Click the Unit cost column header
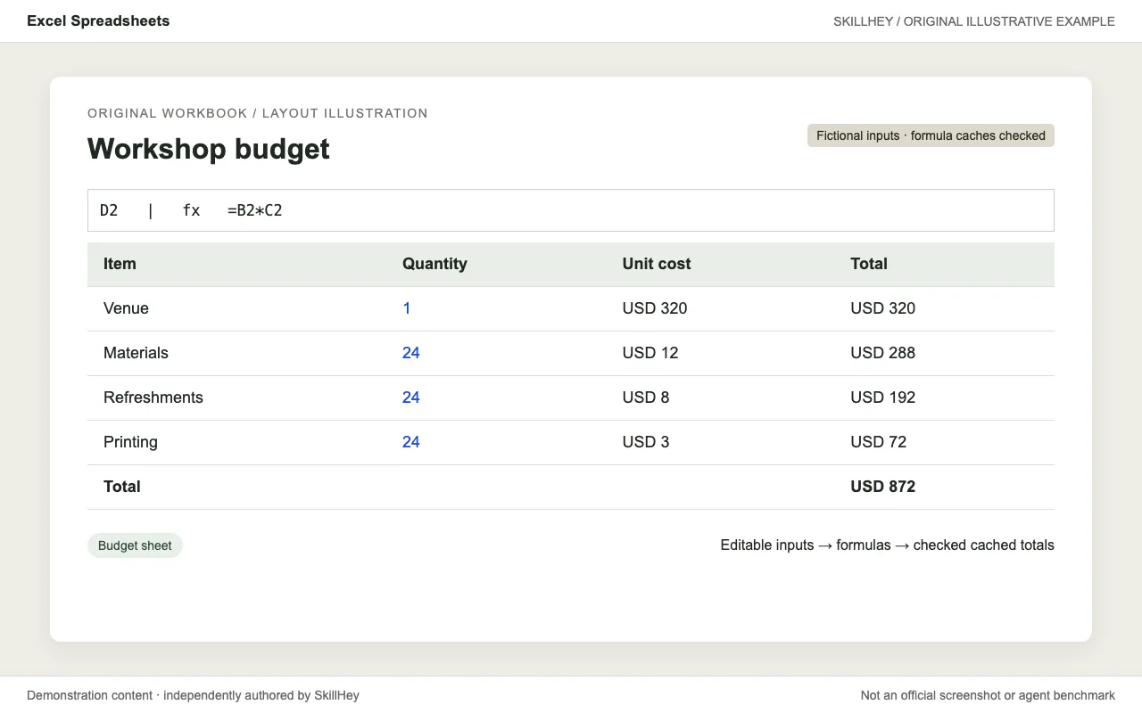 click(x=657, y=264)
